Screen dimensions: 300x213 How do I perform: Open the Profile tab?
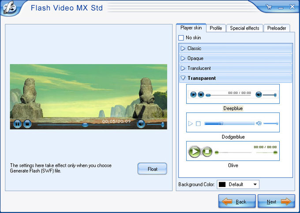pyautogui.click(x=216, y=28)
